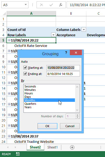The width and height of the screenshot is (105, 157).
Task: Click the By list scroll down arrow
Action: pos(77,110)
